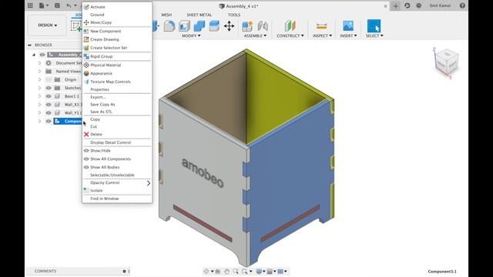This screenshot has height=277, width=493.
Task: Toggle visibility eye of Sketches folder
Action: pyautogui.click(x=49, y=88)
